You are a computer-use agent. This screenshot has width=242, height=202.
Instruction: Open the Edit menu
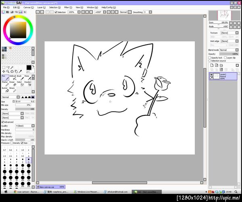tap(17, 7)
